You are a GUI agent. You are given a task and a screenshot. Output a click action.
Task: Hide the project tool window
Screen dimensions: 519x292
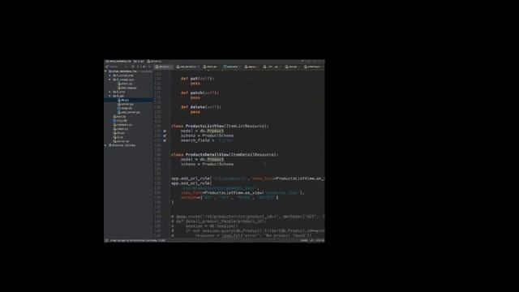(149, 67)
